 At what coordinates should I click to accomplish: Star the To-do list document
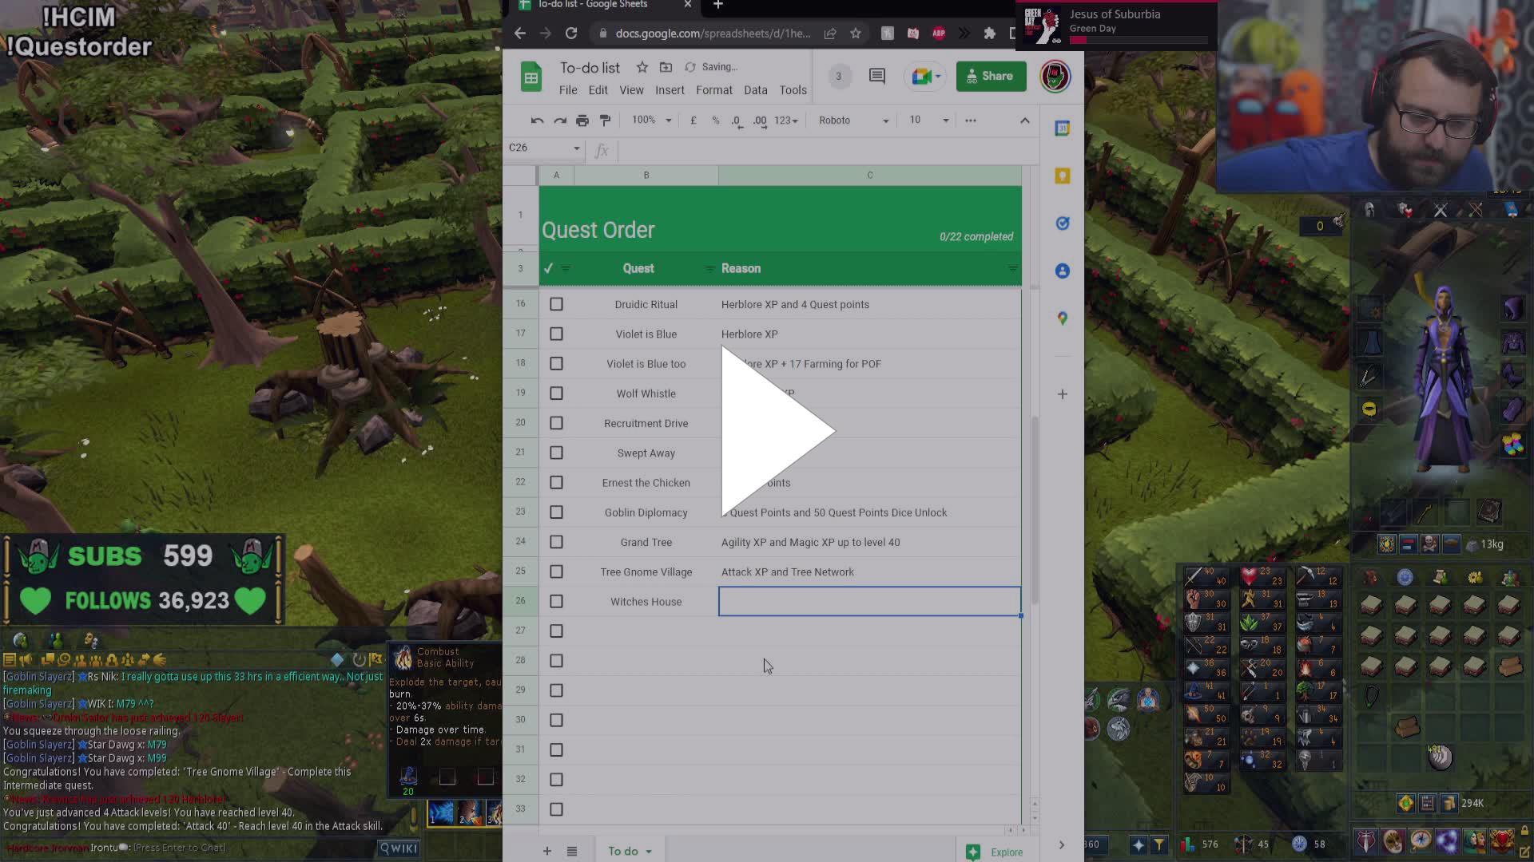click(x=642, y=67)
